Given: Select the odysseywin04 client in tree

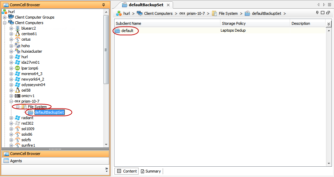Looking at the screenshot, I should 33,85.
